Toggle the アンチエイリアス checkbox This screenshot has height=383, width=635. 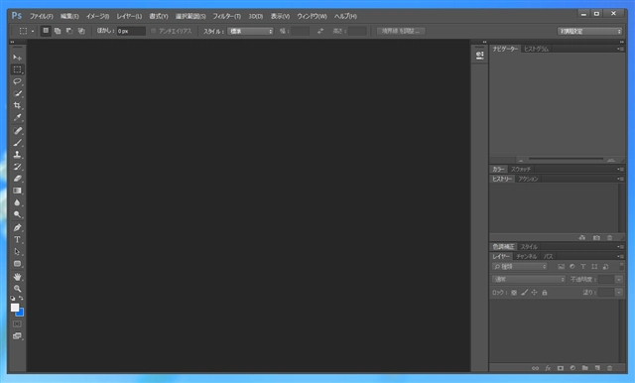click(x=154, y=31)
